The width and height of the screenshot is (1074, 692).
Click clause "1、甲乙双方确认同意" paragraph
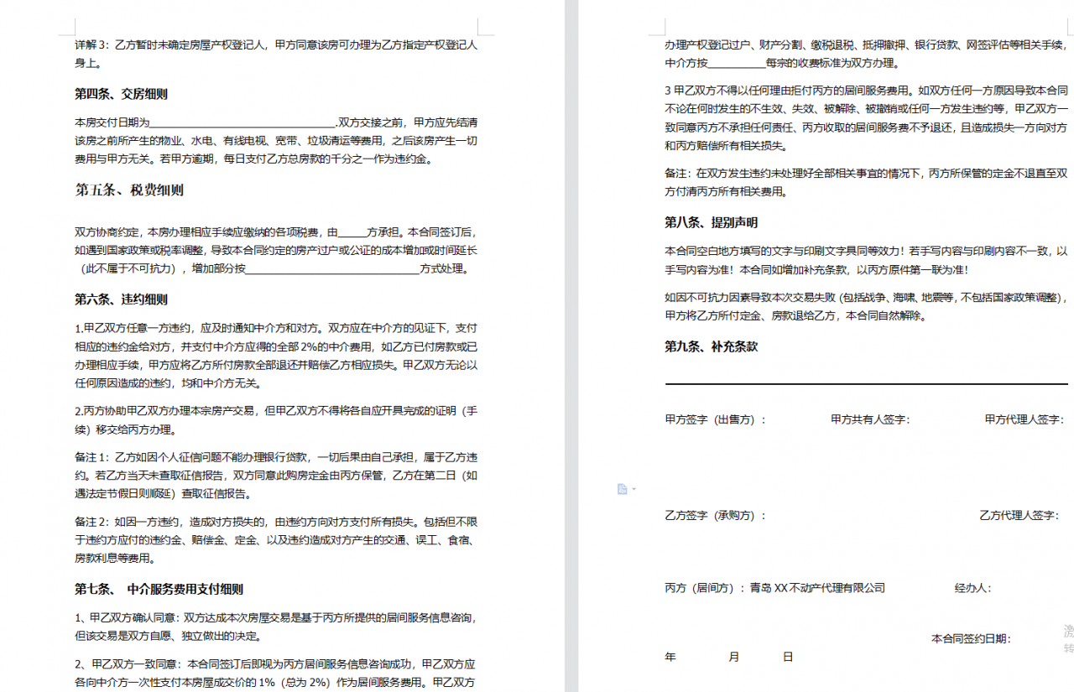[x=276, y=627]
